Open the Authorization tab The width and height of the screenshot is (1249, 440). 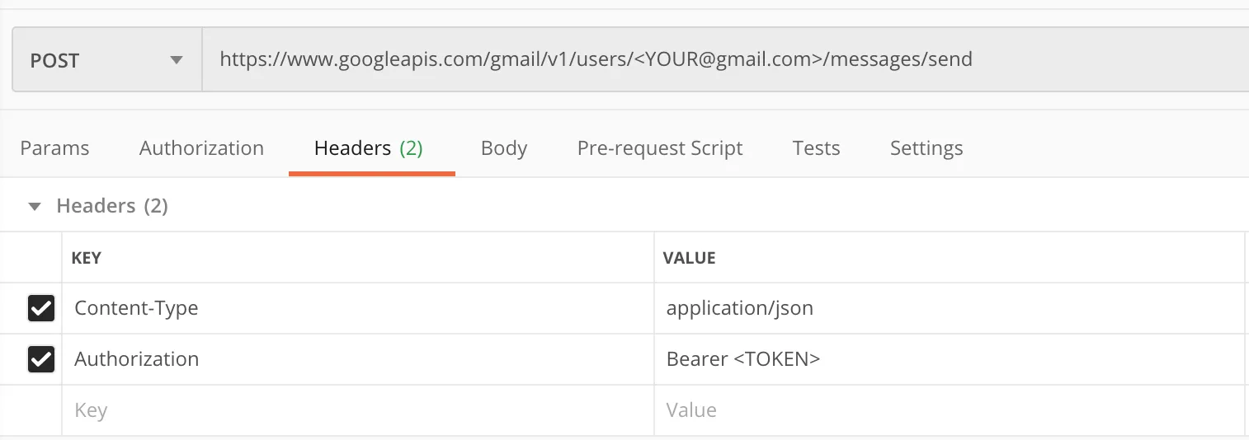pos(201,148)
